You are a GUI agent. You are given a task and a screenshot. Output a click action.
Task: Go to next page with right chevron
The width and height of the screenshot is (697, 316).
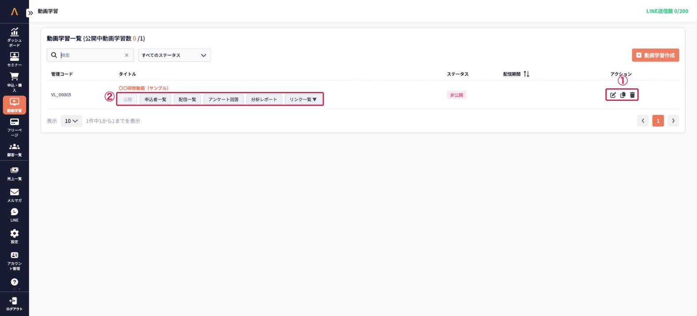673,121
